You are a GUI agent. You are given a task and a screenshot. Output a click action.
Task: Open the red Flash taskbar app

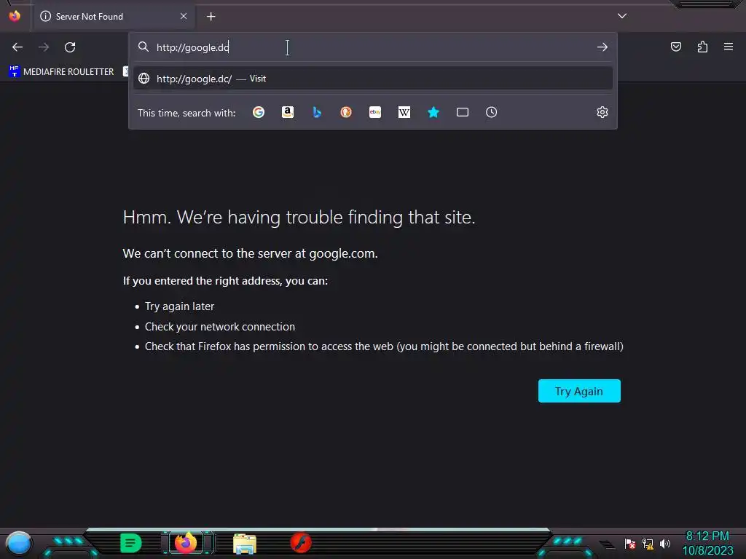pyautogui.click(x=301, y=543)
